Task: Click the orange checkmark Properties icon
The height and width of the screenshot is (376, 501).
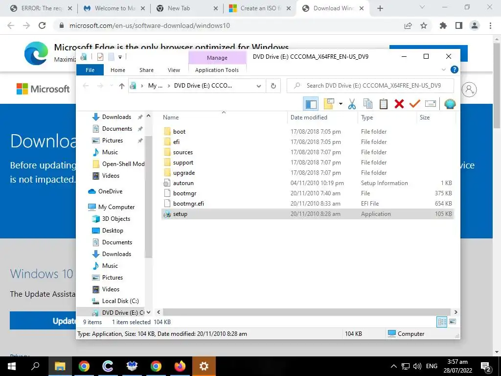Action: [x=415, y=104]
